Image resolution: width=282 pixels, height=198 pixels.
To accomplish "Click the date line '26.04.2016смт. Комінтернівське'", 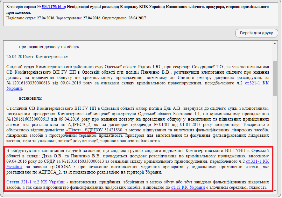I will tap(37, 56).
